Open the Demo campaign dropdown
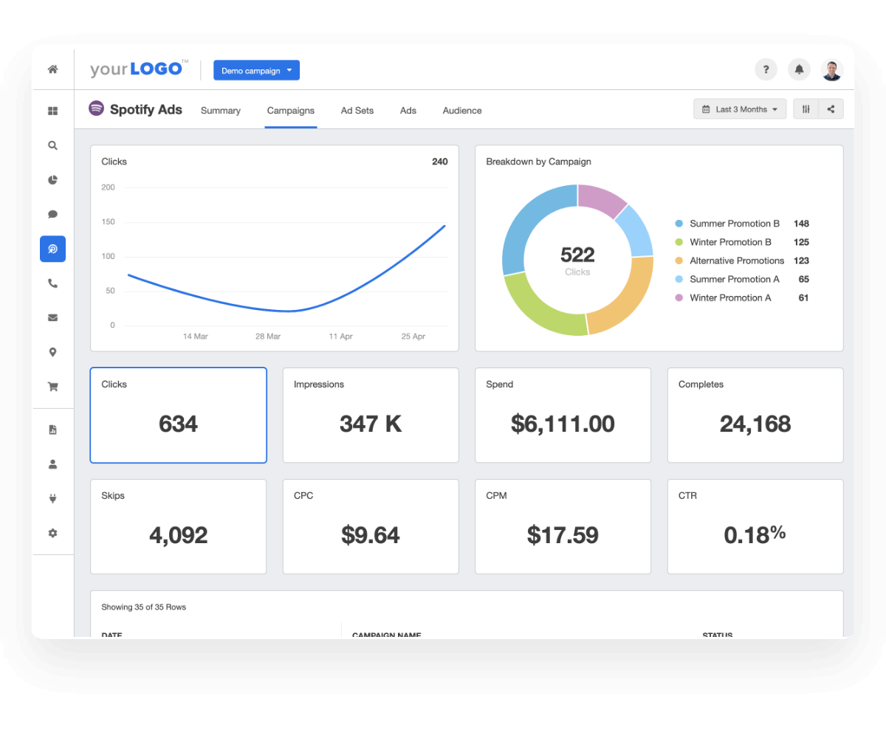Screen dimensions: 886x738 (256, 70)
